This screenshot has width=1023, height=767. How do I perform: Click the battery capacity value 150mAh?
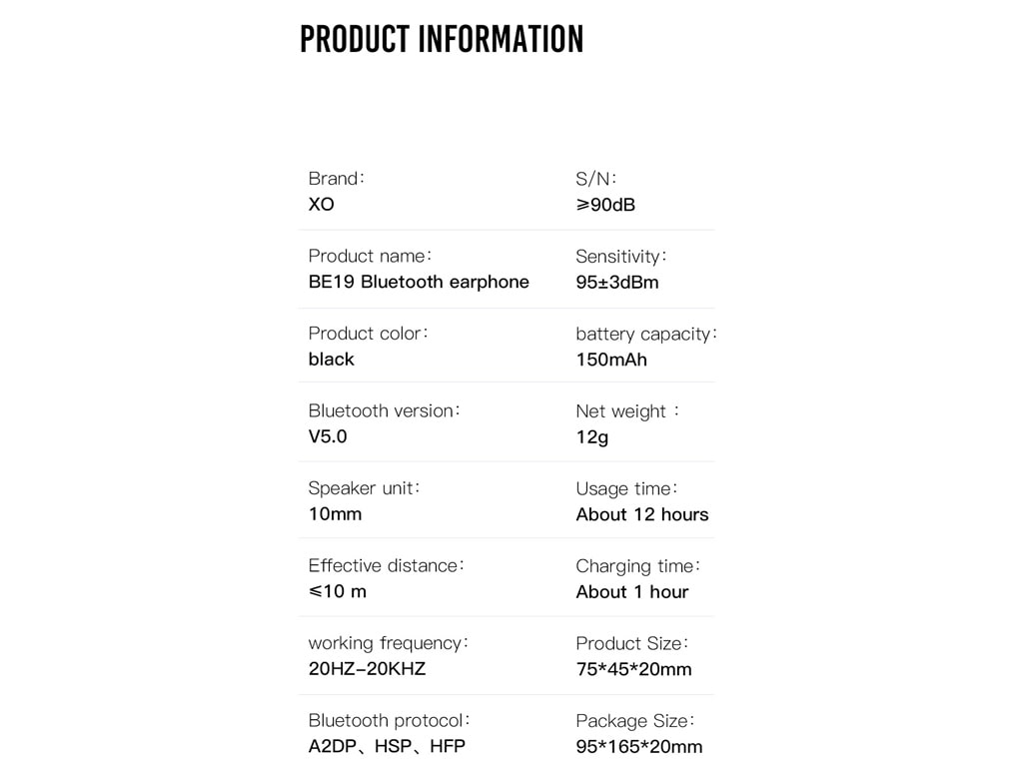click(x=611, y=360)
